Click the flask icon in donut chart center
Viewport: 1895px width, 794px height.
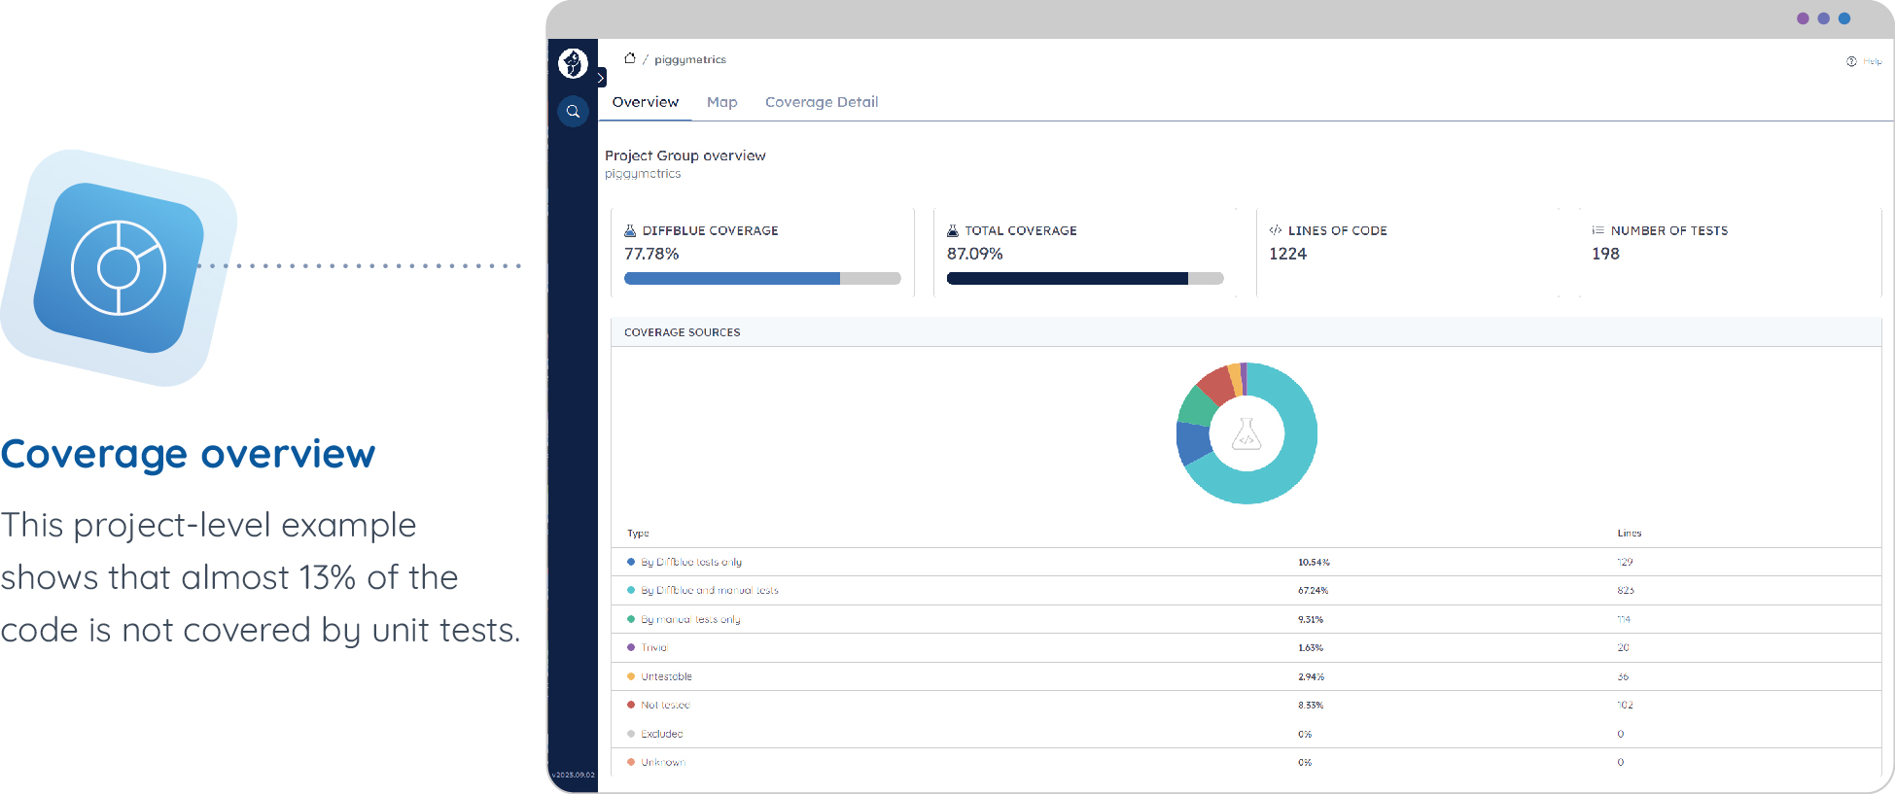(x=1246, y=433)
